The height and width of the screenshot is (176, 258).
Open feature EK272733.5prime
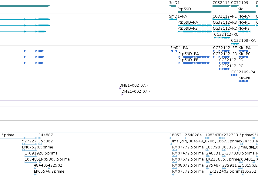click(222, 138)
